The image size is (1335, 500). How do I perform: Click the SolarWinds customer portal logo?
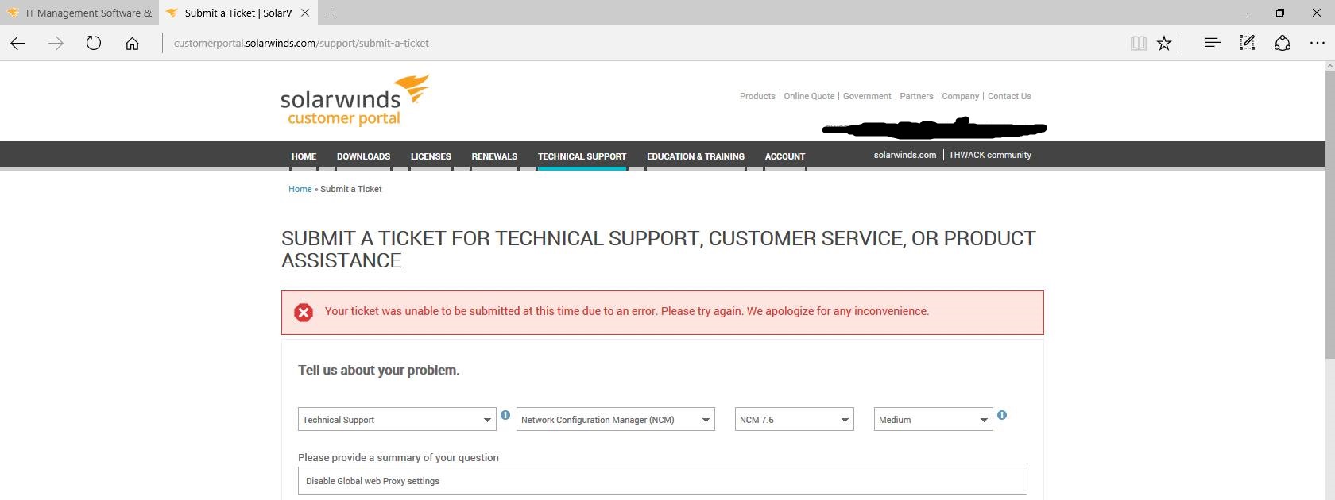[x=354, y=101]
